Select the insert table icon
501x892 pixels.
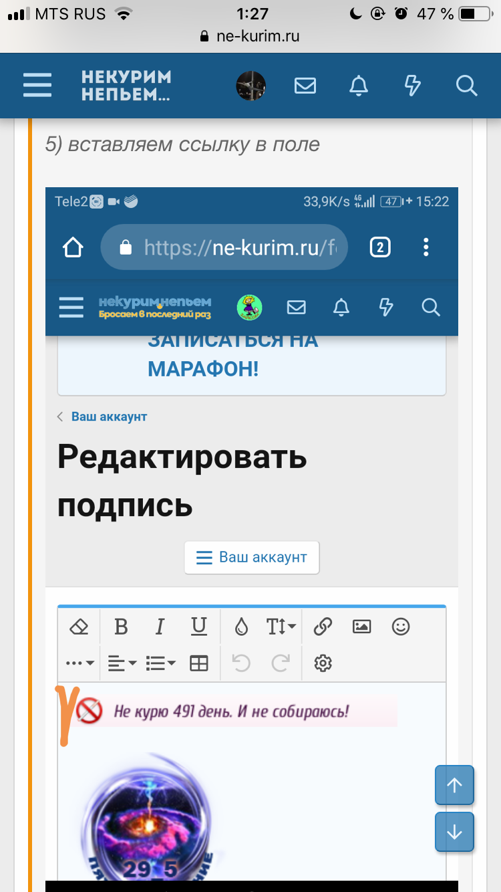click(199, 663)
